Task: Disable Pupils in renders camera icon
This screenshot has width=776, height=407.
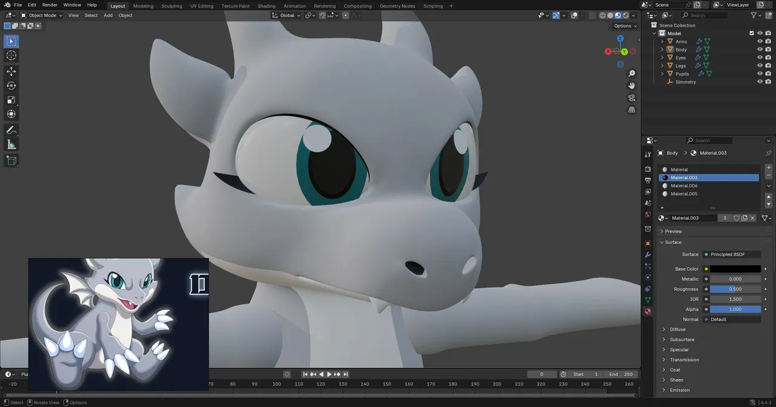Action: click(768, 74)
